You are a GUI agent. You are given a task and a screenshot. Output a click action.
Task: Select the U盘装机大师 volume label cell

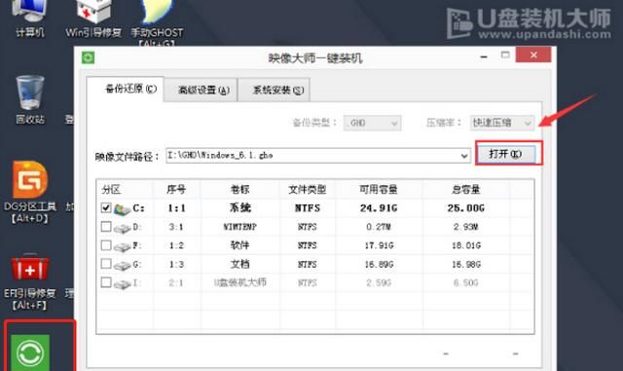click(240, 282)
